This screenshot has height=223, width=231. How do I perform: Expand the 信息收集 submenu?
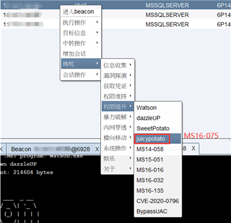[117, 65]
